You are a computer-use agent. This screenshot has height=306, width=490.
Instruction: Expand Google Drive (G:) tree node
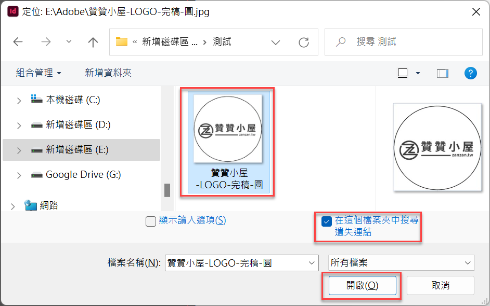19,175
